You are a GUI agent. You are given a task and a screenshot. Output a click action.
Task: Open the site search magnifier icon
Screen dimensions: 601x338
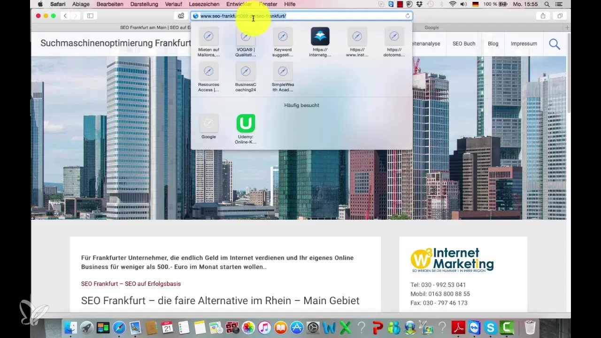click(x=555, y=44)
